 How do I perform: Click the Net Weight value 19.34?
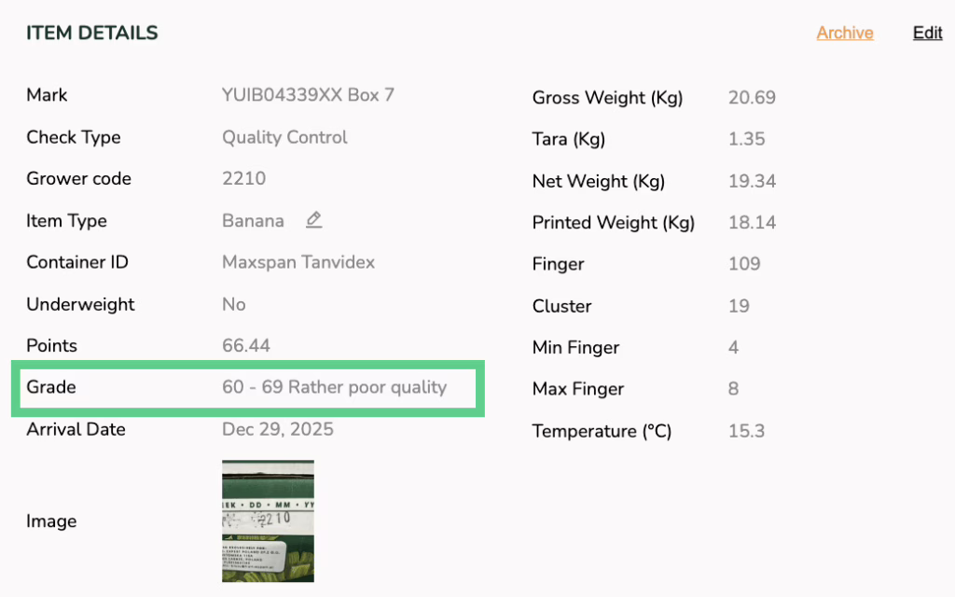(x=752, y=181)
